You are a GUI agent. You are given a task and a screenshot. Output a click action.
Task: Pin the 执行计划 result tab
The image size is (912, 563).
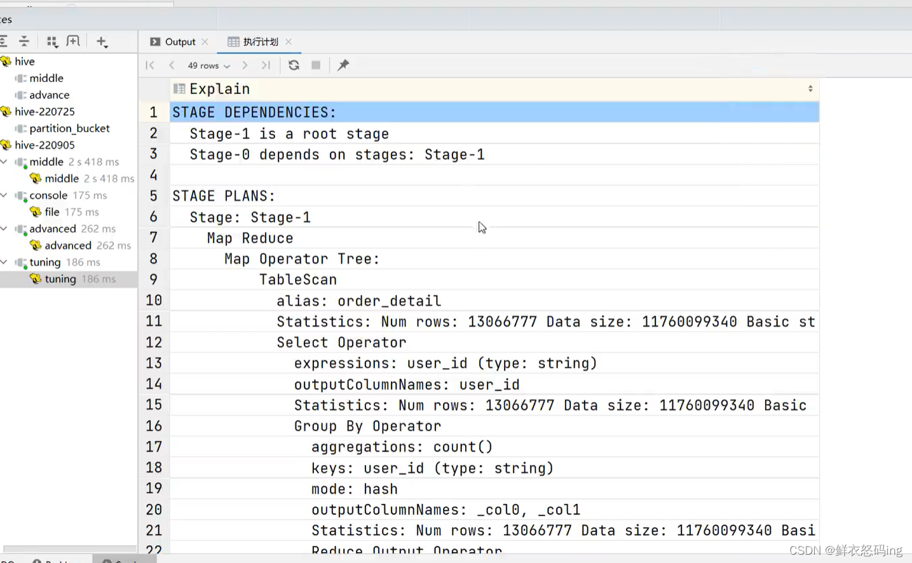[x=343, y=65]
